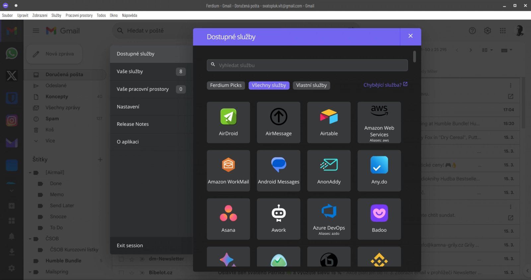Close the Dostupné služby dialog

[x=411, y=36]
